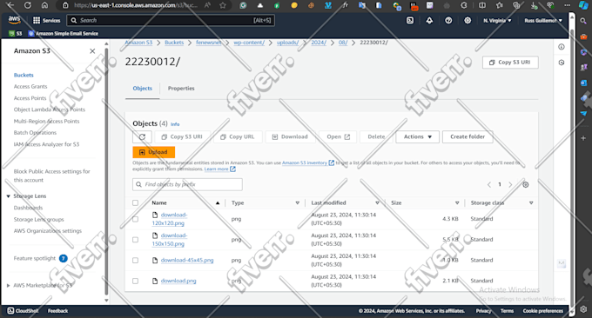The image size is (592, 318).
Task: Select the download-120x120.png checkbox
Action: click(x=135, y=219)
